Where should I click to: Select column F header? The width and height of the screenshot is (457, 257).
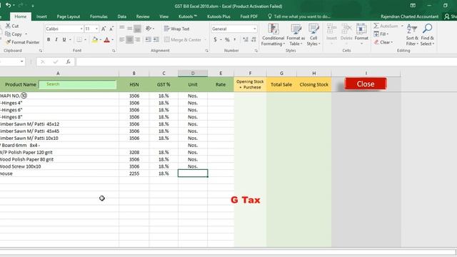[x=250, y=73]
